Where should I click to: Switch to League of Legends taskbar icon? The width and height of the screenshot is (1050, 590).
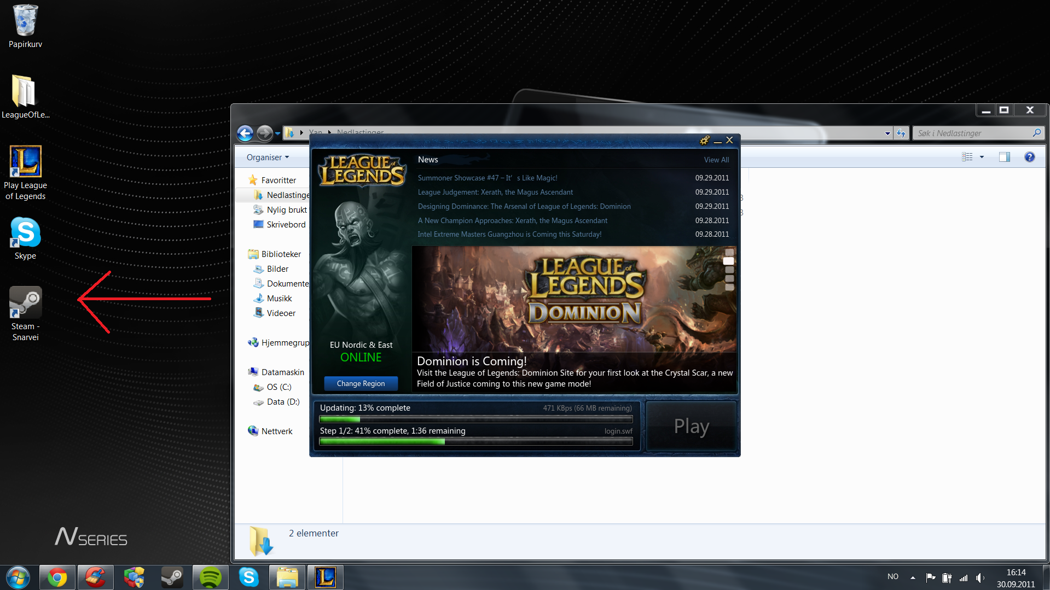point(325,577)
